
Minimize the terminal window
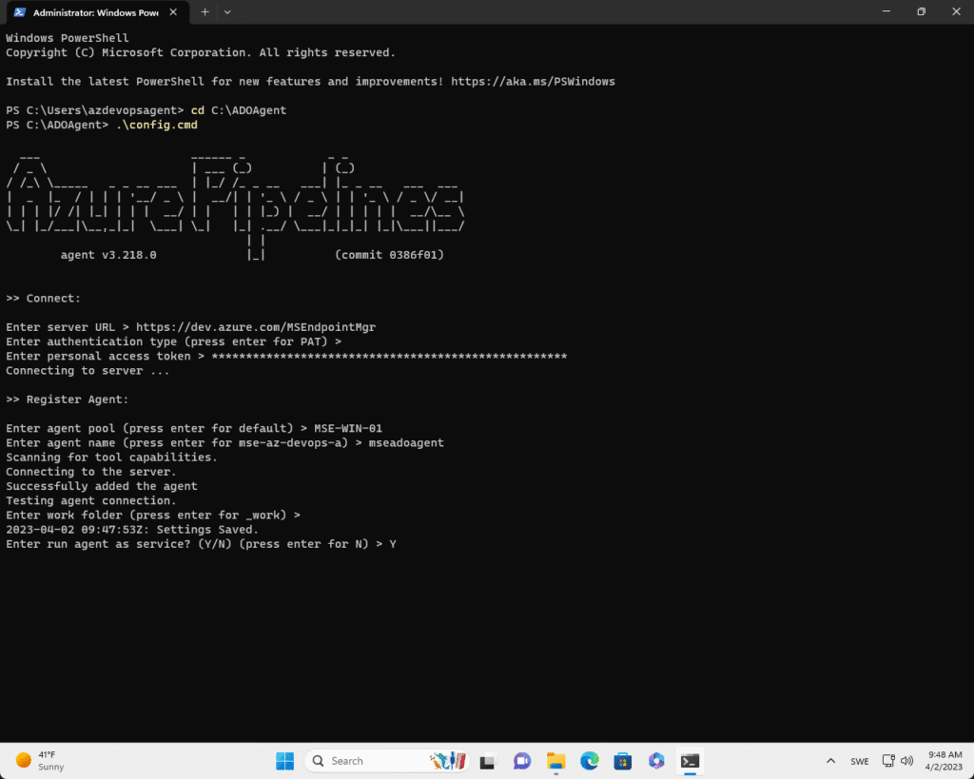pos(886,11)
